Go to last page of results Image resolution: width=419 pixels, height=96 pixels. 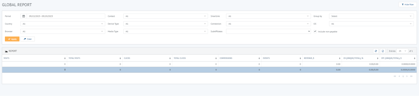(x=411, y=76)
